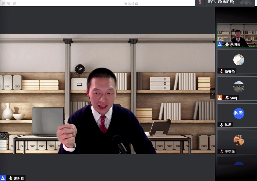Viewport: 257px width, 181px height.
Task: Click the orange user icon next to ymq
Action: [220, 98]
